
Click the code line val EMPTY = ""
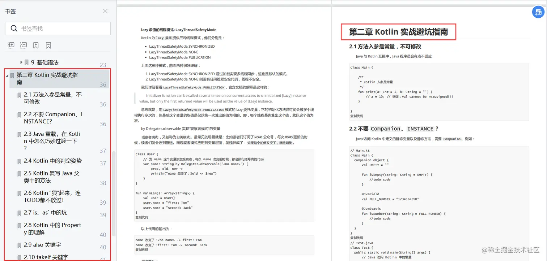coord(376,165)
